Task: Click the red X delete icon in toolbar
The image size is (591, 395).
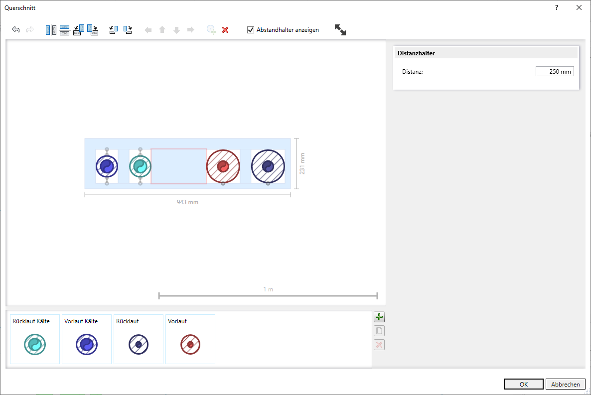Action: (225, 30)
